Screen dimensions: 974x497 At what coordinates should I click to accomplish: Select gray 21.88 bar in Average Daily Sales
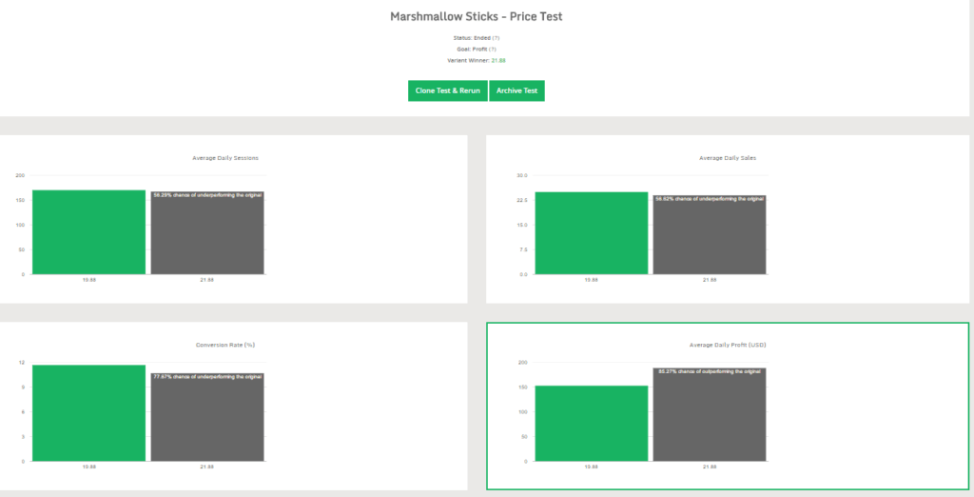pyautogui.click(x=709, y=238)
